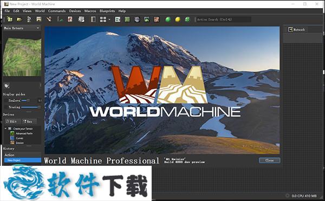Image resolution: width=325 pixels, height=201 pixels.
Task: Close the World Machine splash screen
Action: click(x=269, y=160)
